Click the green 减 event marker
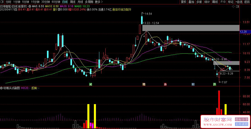 click(x=91, y=84)
